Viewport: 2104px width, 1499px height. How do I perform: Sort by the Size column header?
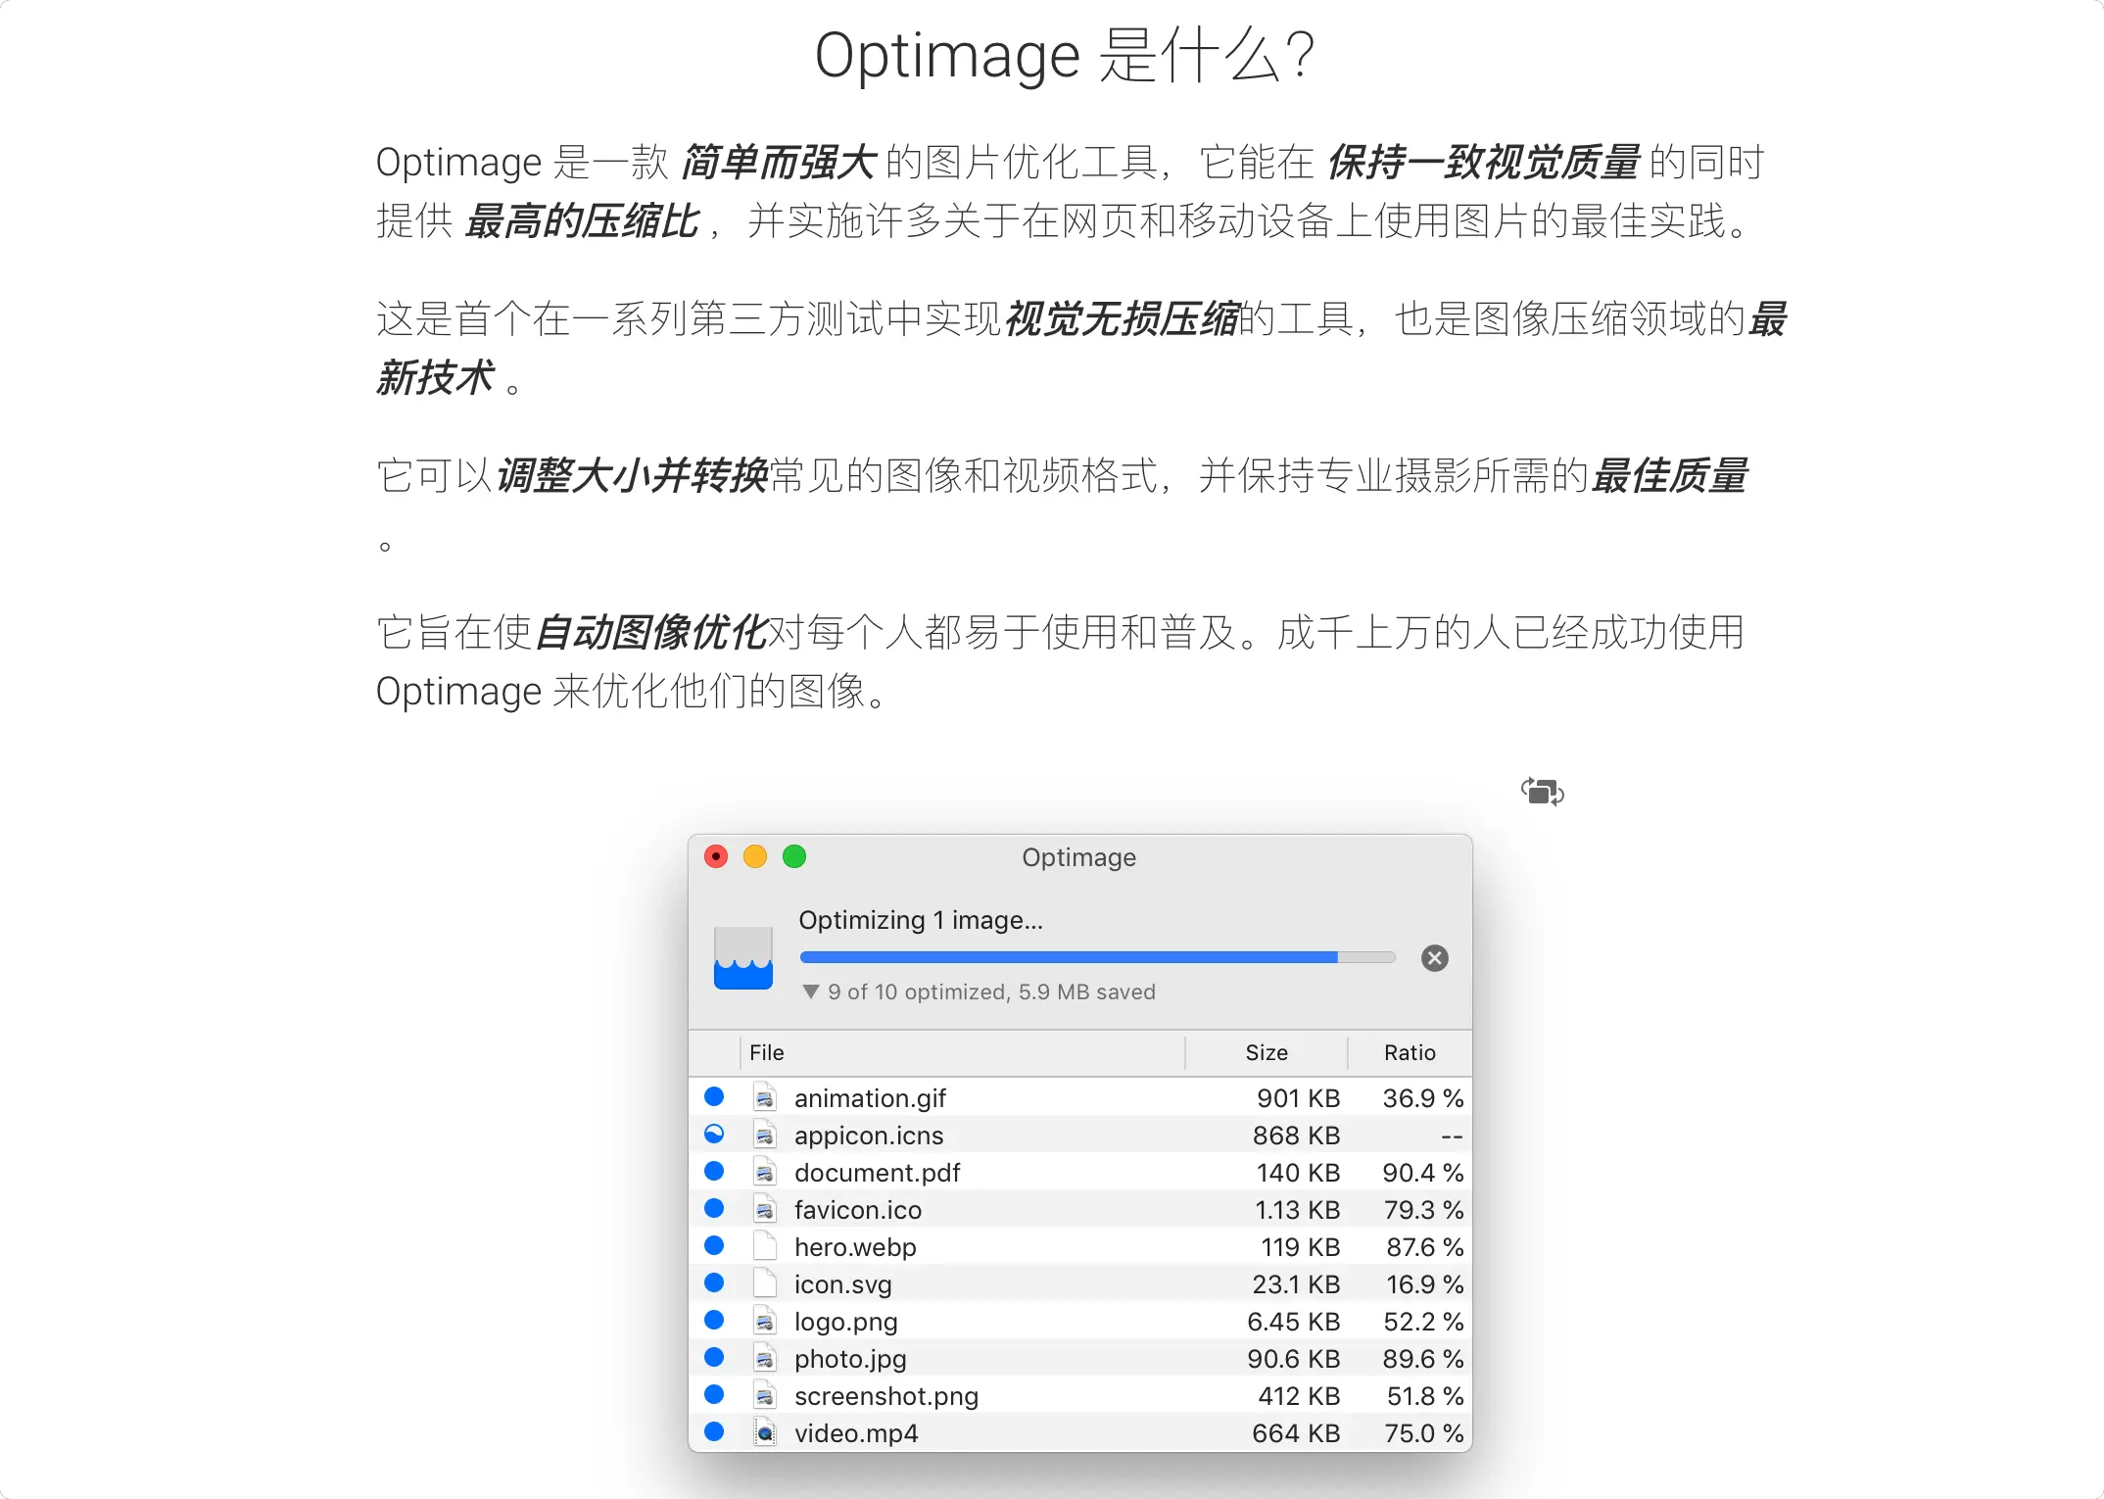coord(1266,1052)
